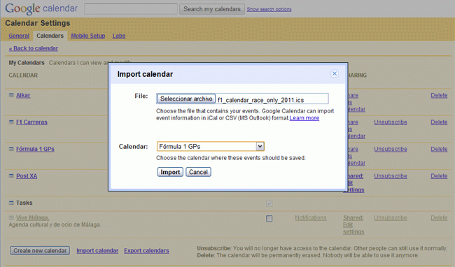Screen dimensions: 455x267
Task: Click the list icon beside Fórmula 1 GPs
Action: coord(11,149)
